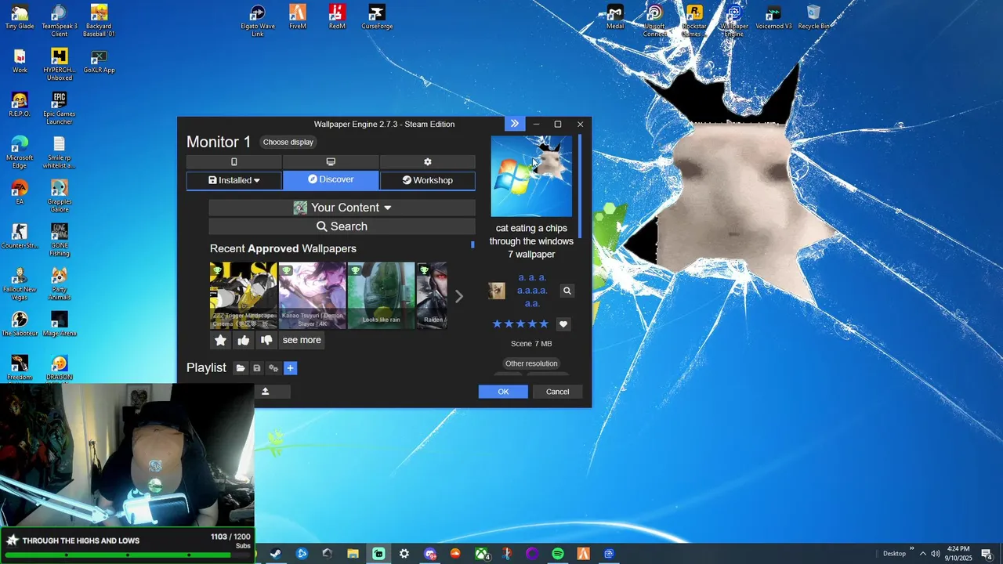The width and height of the screenshot is (1003, 564).
Task: Open RedM desktop icon
Action: click(x=337, y=17)
